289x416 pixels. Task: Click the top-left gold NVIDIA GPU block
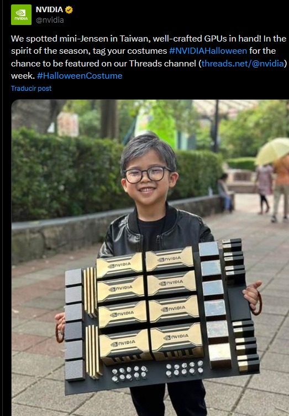pos(119,265)
